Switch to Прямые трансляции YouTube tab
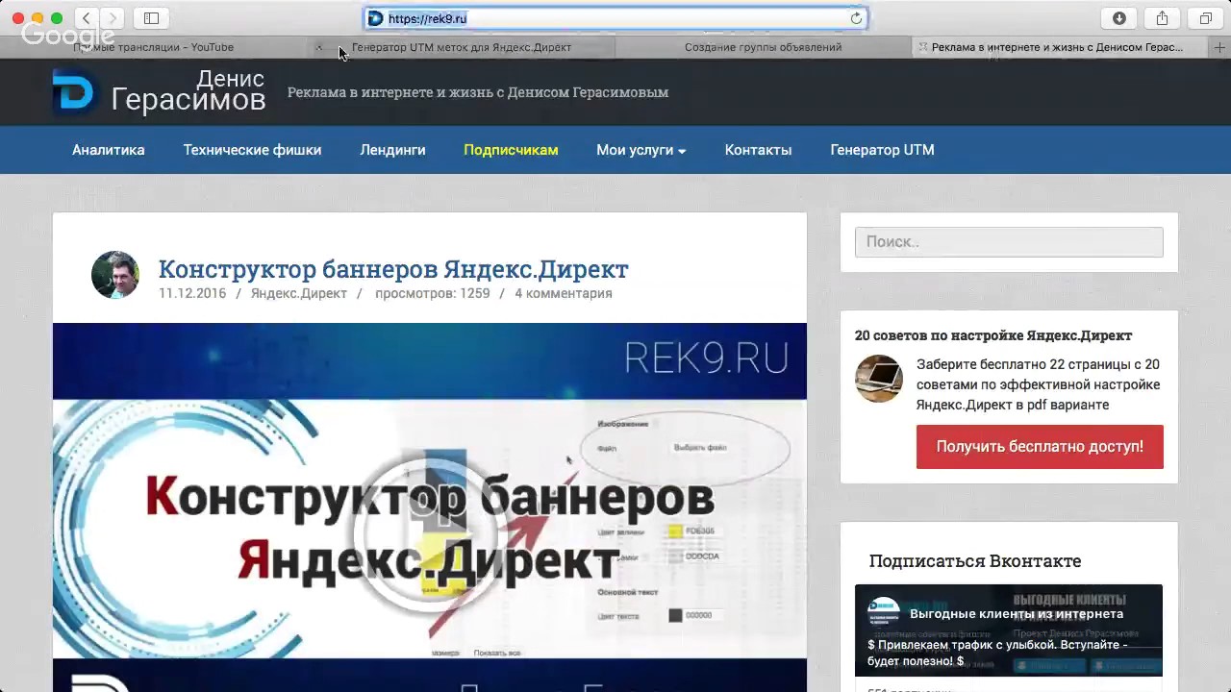 [154, 47]
